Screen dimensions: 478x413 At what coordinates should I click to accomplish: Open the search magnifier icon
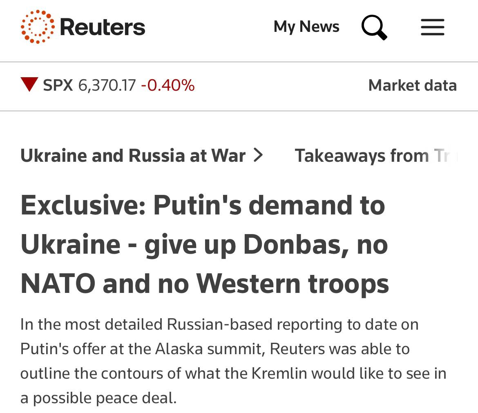pyautogui.click(x=374, y=27)
